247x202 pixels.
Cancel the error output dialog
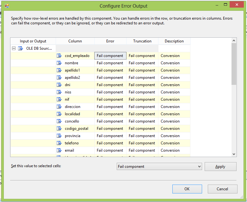coord(222,189)
